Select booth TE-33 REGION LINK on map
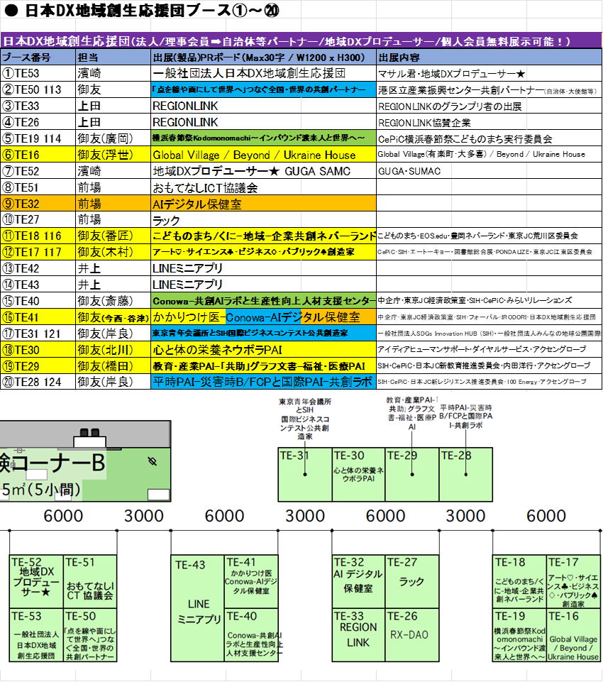The image size is (603, 682). coord(358,635)
